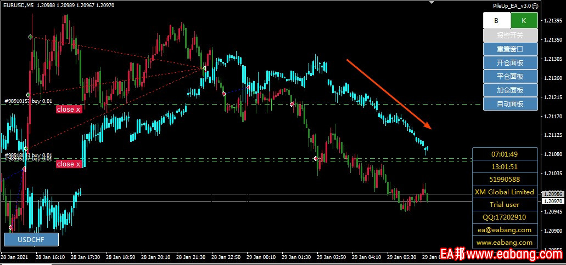Show the 加仓面板 add-position panel
566x265 pixels.
[x=510, y=90]
